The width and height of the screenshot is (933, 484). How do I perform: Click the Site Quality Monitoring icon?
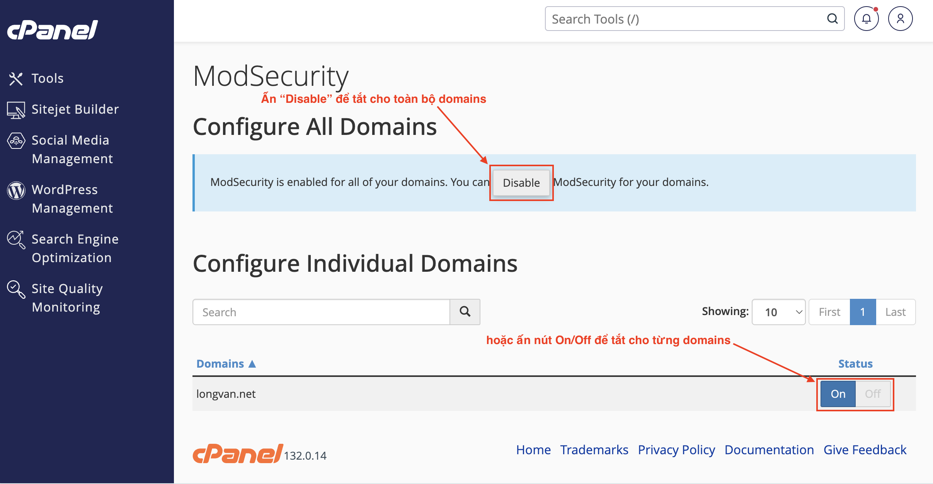(x=16, y=290)
